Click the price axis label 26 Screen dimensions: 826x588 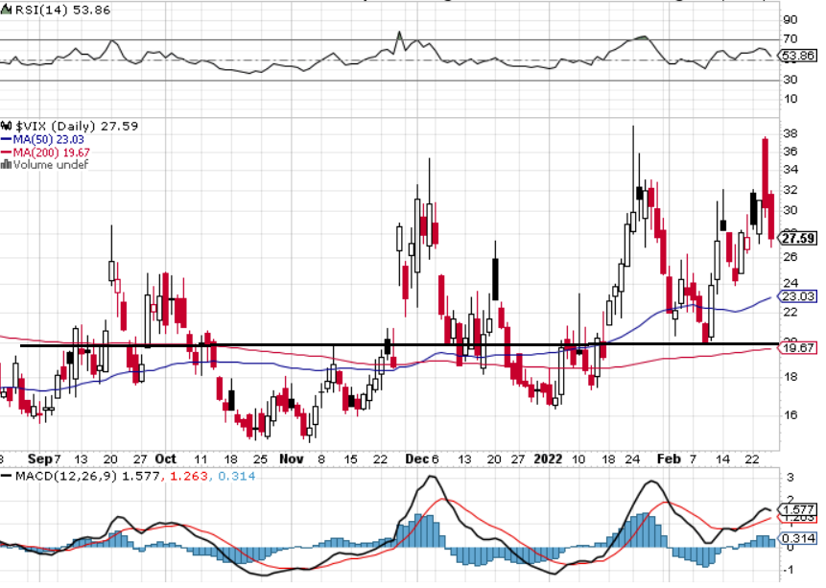coord(791,257)
